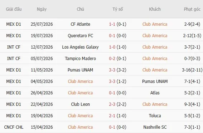Select Pumas UNAM away team on 04/05/2026
203x133 pixels.
pyautogui.click(x=155, y=81)
